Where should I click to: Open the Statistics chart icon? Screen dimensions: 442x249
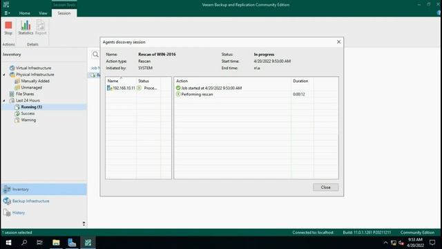click(26, 26)
